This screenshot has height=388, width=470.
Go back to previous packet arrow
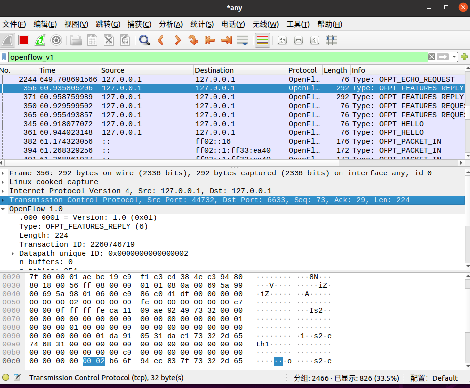(x=161, y=40)
